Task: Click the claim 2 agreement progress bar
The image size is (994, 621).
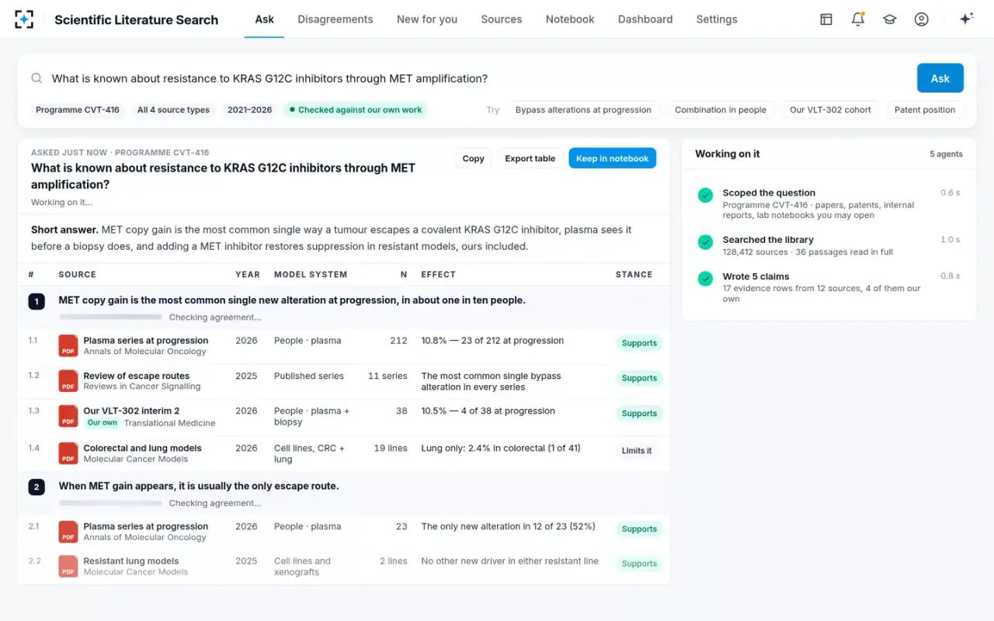Action: coord(110,503)
